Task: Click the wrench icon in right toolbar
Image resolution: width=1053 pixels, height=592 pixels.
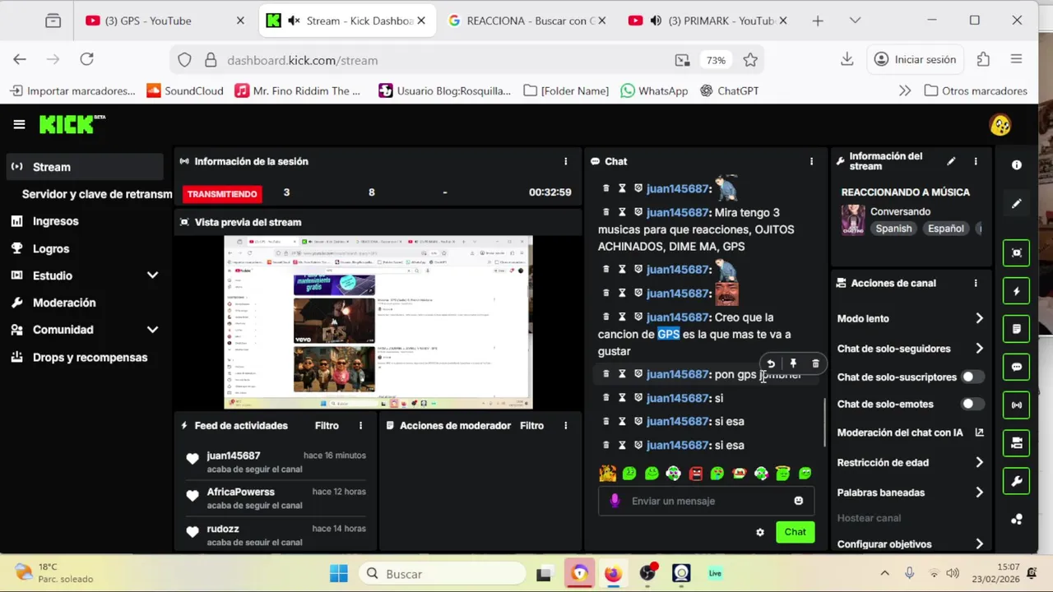Action: coord(1017,481)
